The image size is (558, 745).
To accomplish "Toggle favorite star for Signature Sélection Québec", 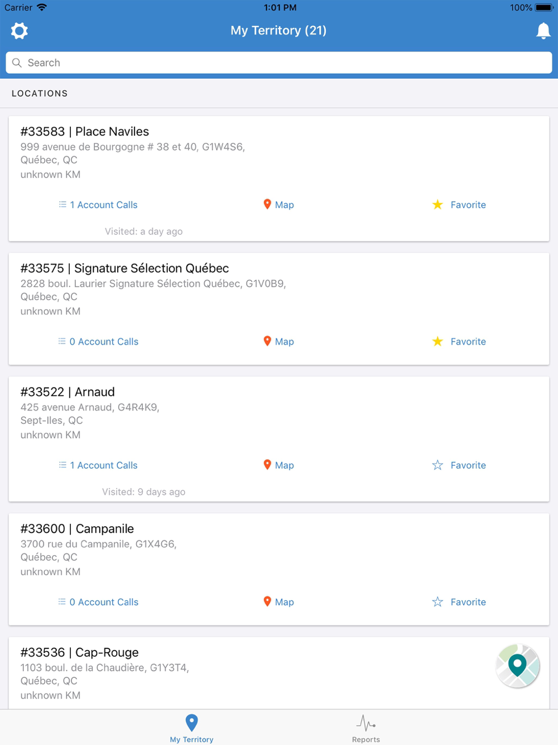I will 437,341.
